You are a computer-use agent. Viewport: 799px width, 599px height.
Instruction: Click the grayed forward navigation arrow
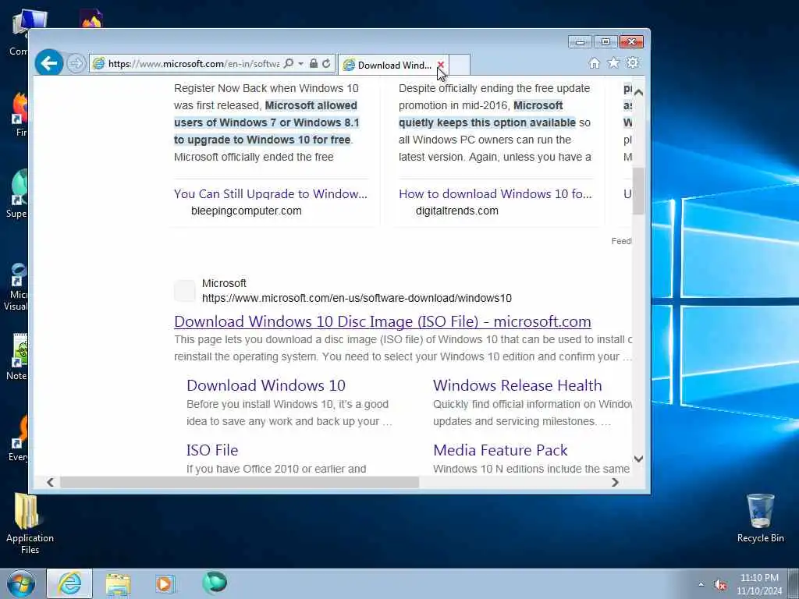pyautogui.click(x=76, y=64)
